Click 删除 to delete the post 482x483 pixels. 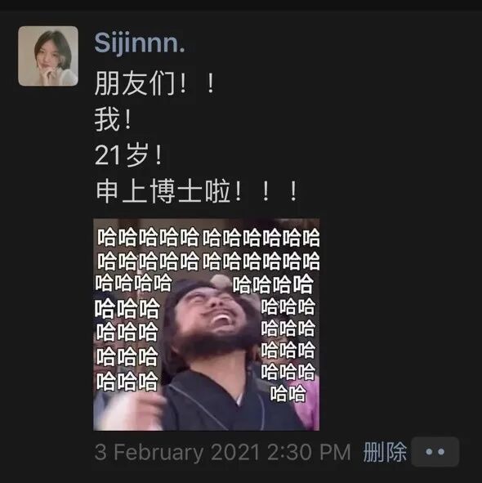pos(385,452)
